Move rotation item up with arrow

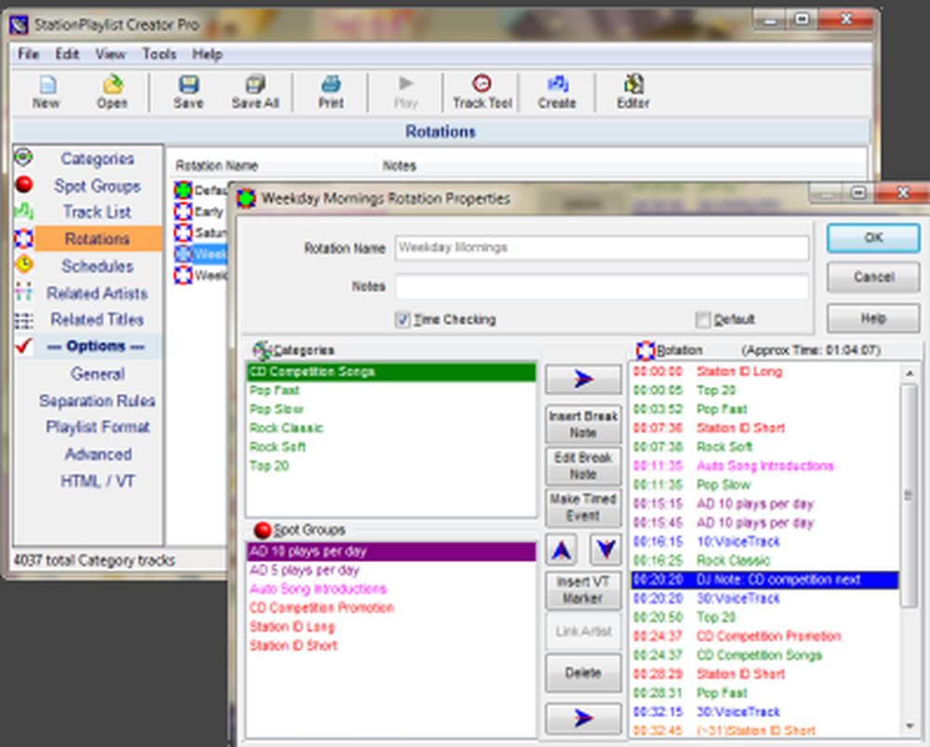pyautogui.click(x=561, y=550)
